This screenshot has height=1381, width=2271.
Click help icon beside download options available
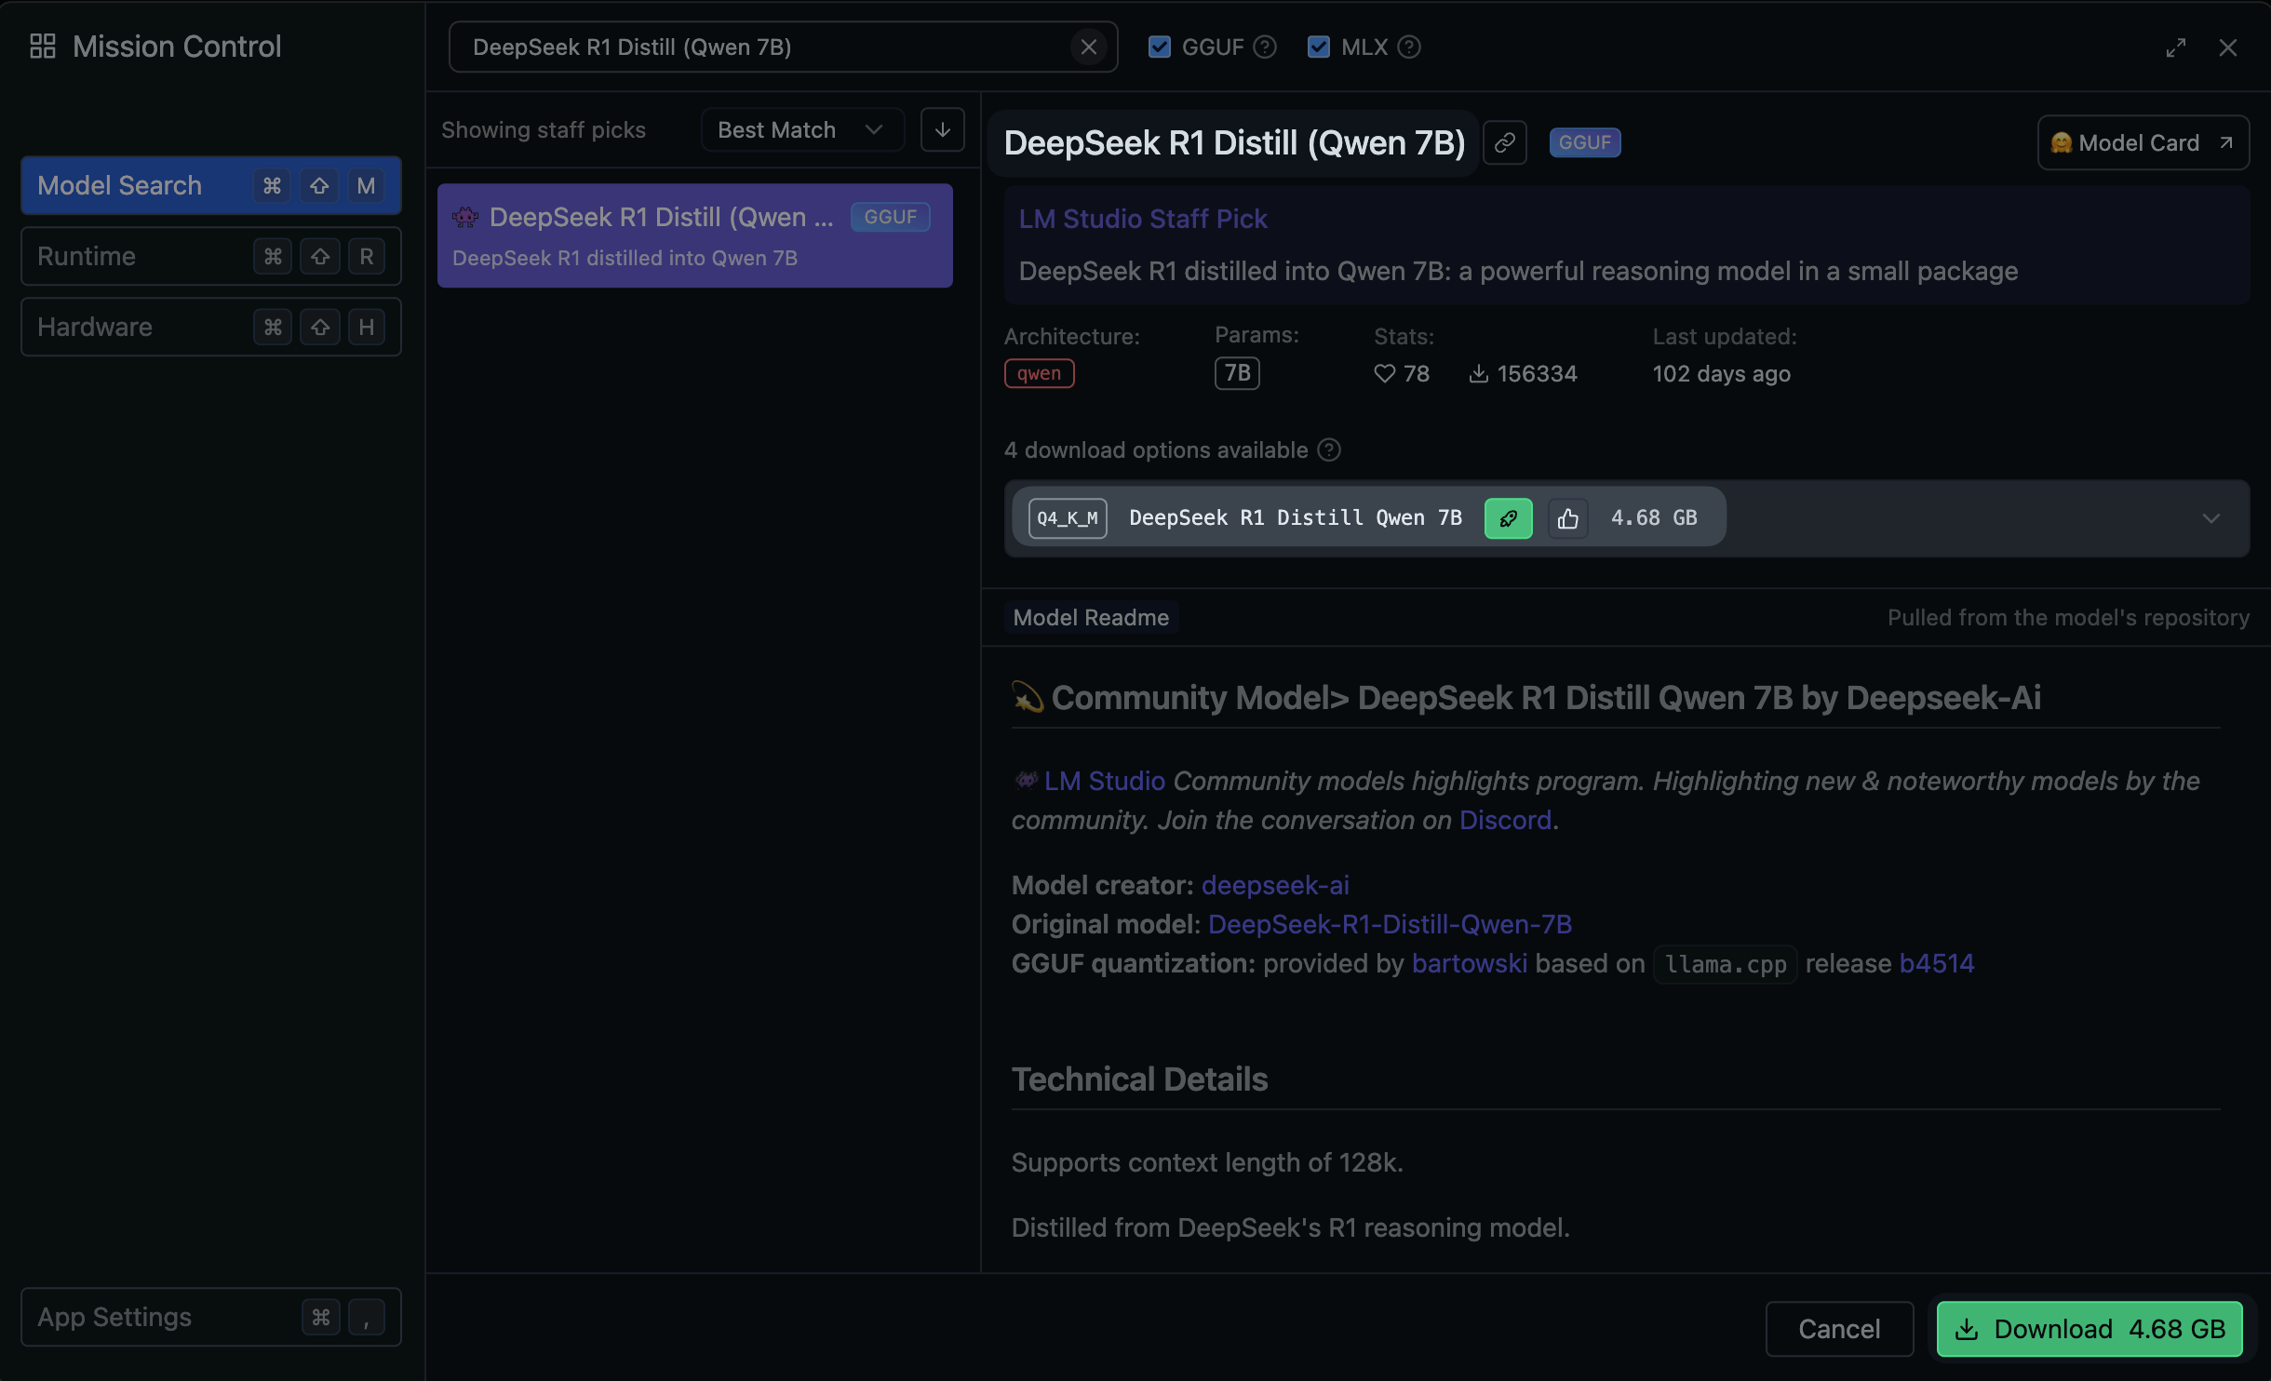point(1329,450)
